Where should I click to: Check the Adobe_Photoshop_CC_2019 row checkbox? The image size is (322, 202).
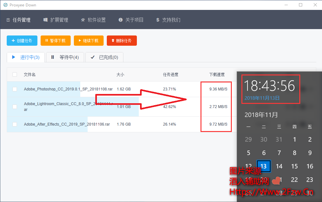pos(15,89)
